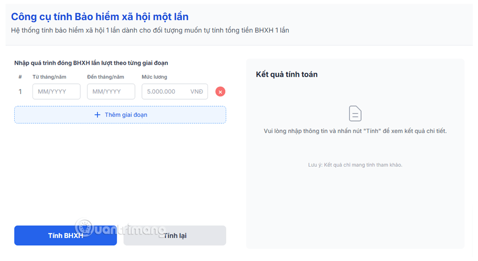The height and width of the screenshot is (261, 478).
Task: Click the Tính lại reset button
Action: tap(174, 235)
